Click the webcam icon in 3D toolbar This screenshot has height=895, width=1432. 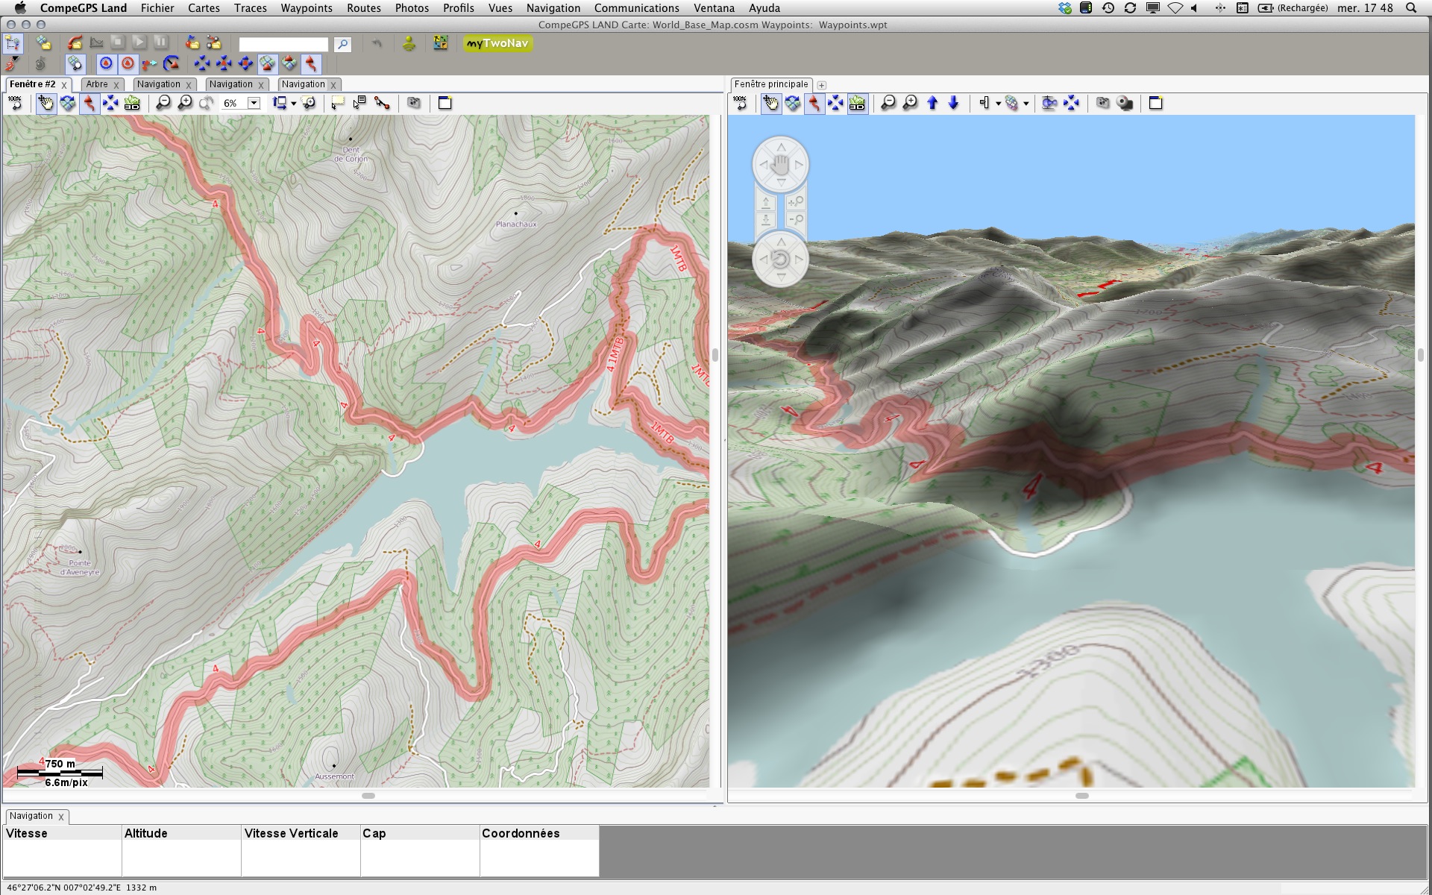(1125, 103)
